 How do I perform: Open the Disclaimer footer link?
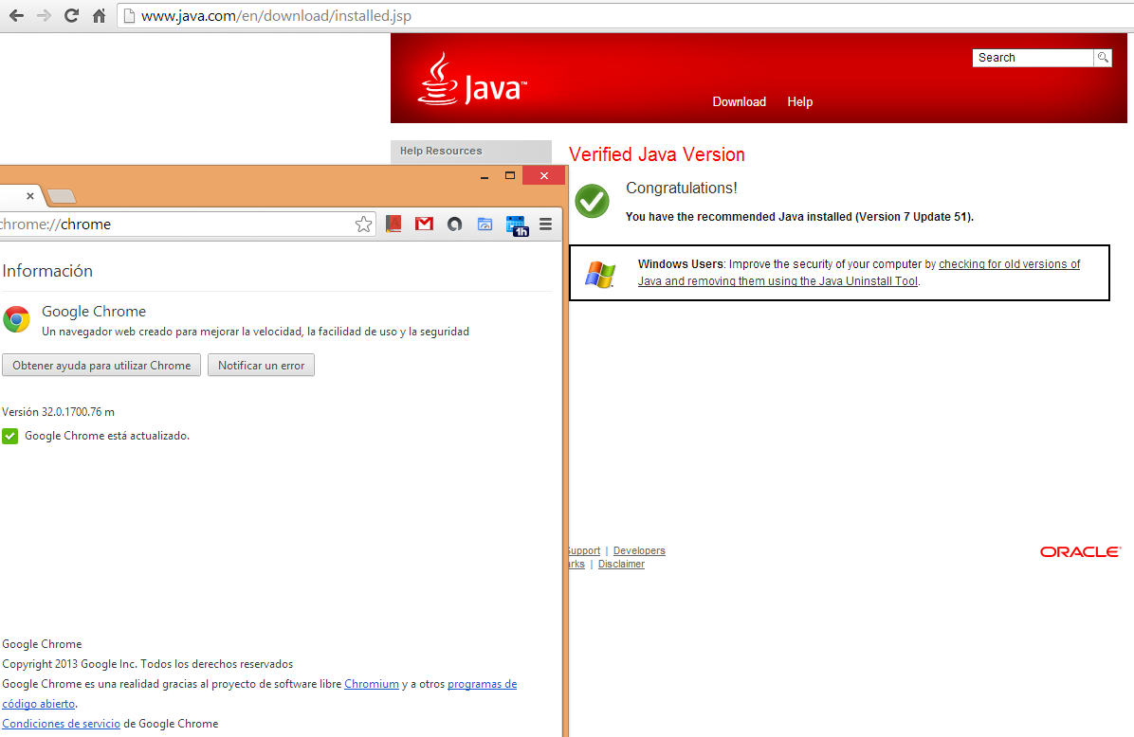(x=621, y=565)
